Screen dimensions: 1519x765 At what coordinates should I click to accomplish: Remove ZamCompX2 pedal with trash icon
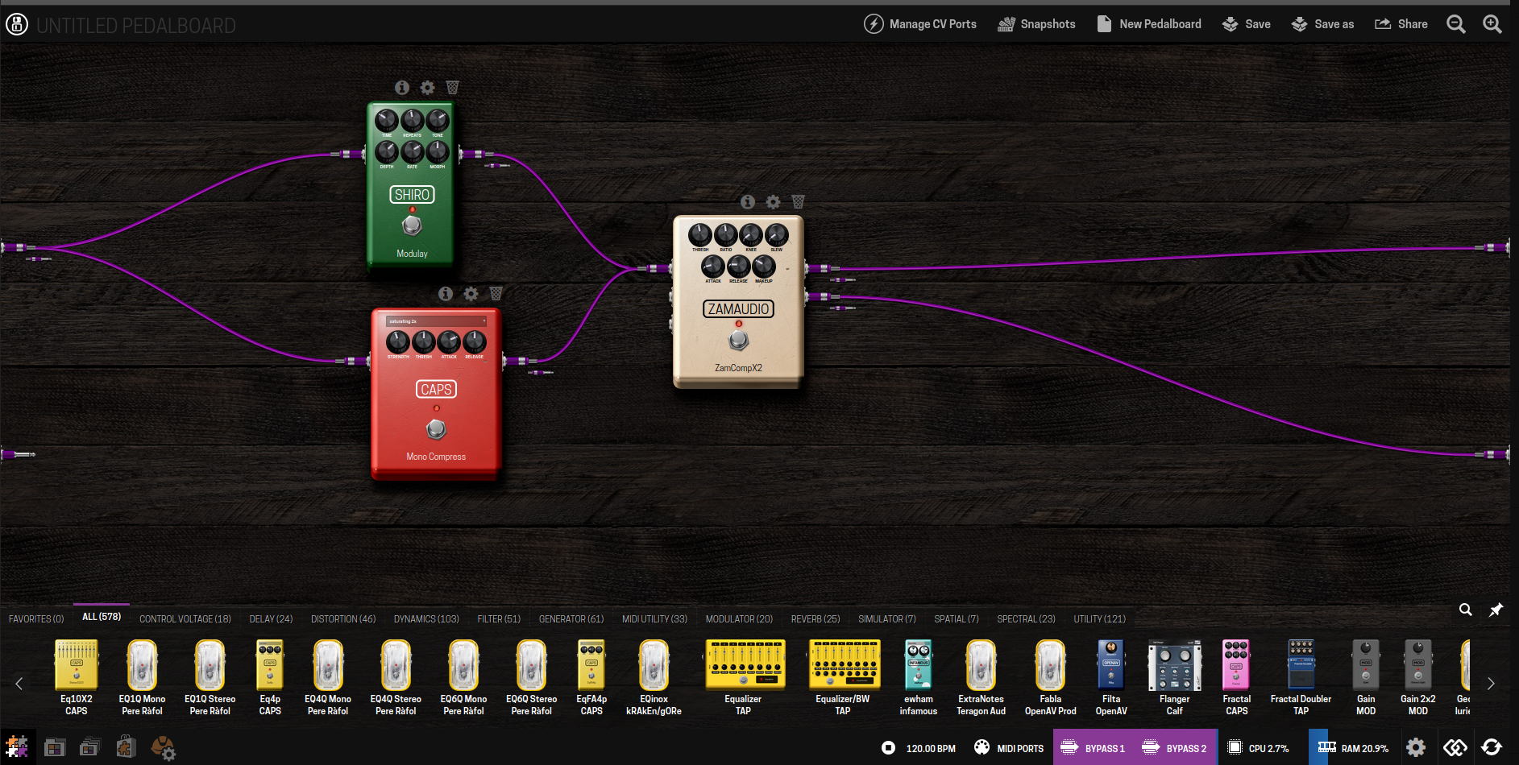(x=799, y=202)
